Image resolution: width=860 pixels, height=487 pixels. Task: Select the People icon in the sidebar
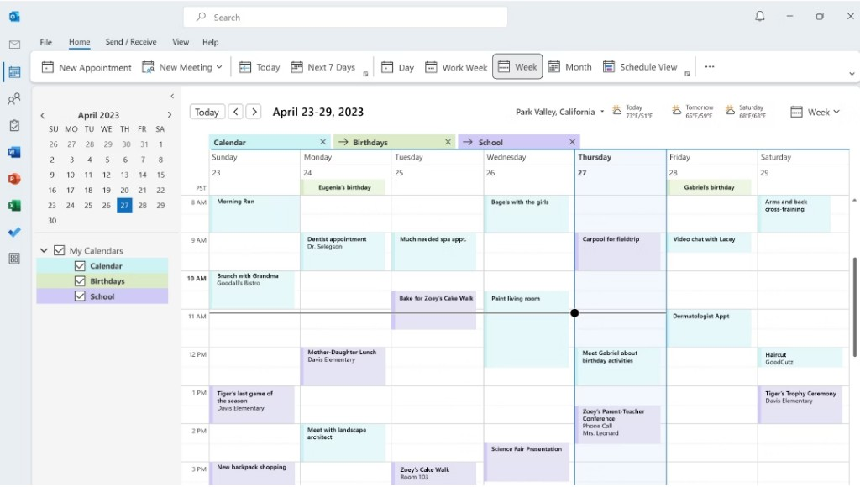[13, 99]
